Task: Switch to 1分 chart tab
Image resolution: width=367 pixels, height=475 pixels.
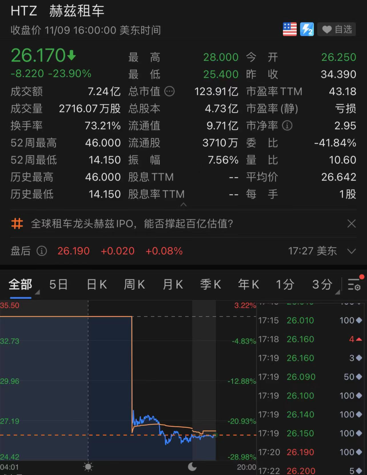Action: (285, 284)
